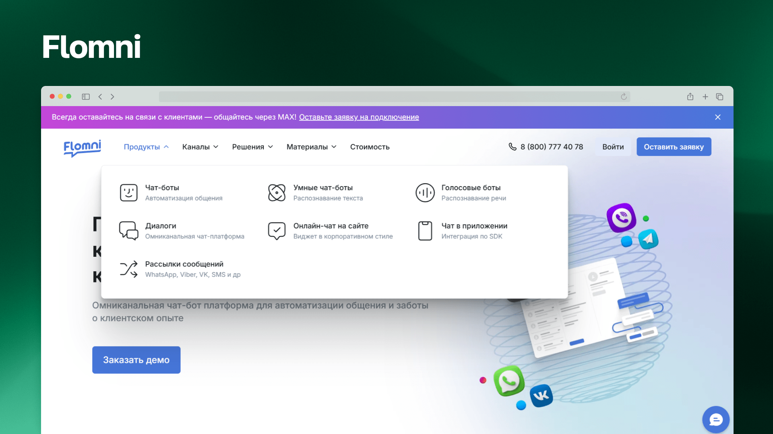Click the Диалоги speech bubbles icon

(129, 231)
